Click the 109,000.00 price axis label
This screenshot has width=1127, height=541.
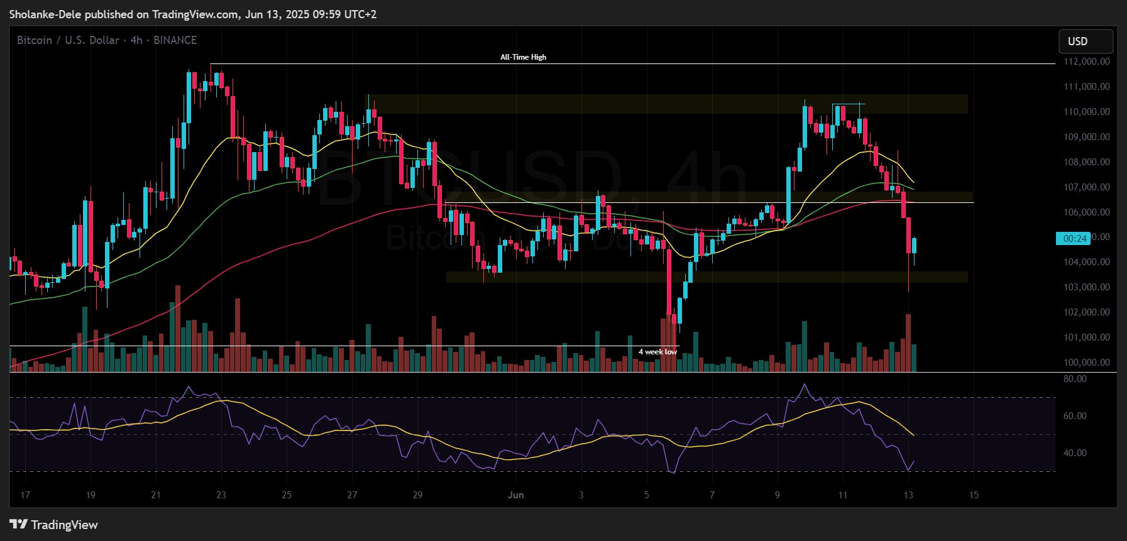click(x=1087, y=137)
